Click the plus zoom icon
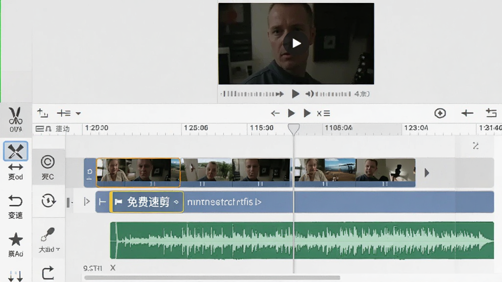Viewport: 502px width, 282px height. point(467,113)
